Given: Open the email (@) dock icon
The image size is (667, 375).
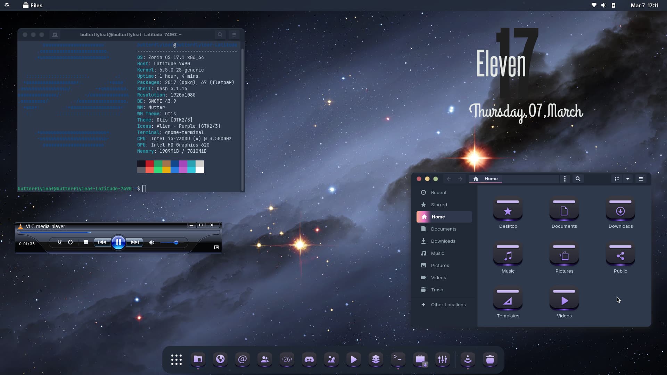Looking at the screenshot, I should [242, 359].
